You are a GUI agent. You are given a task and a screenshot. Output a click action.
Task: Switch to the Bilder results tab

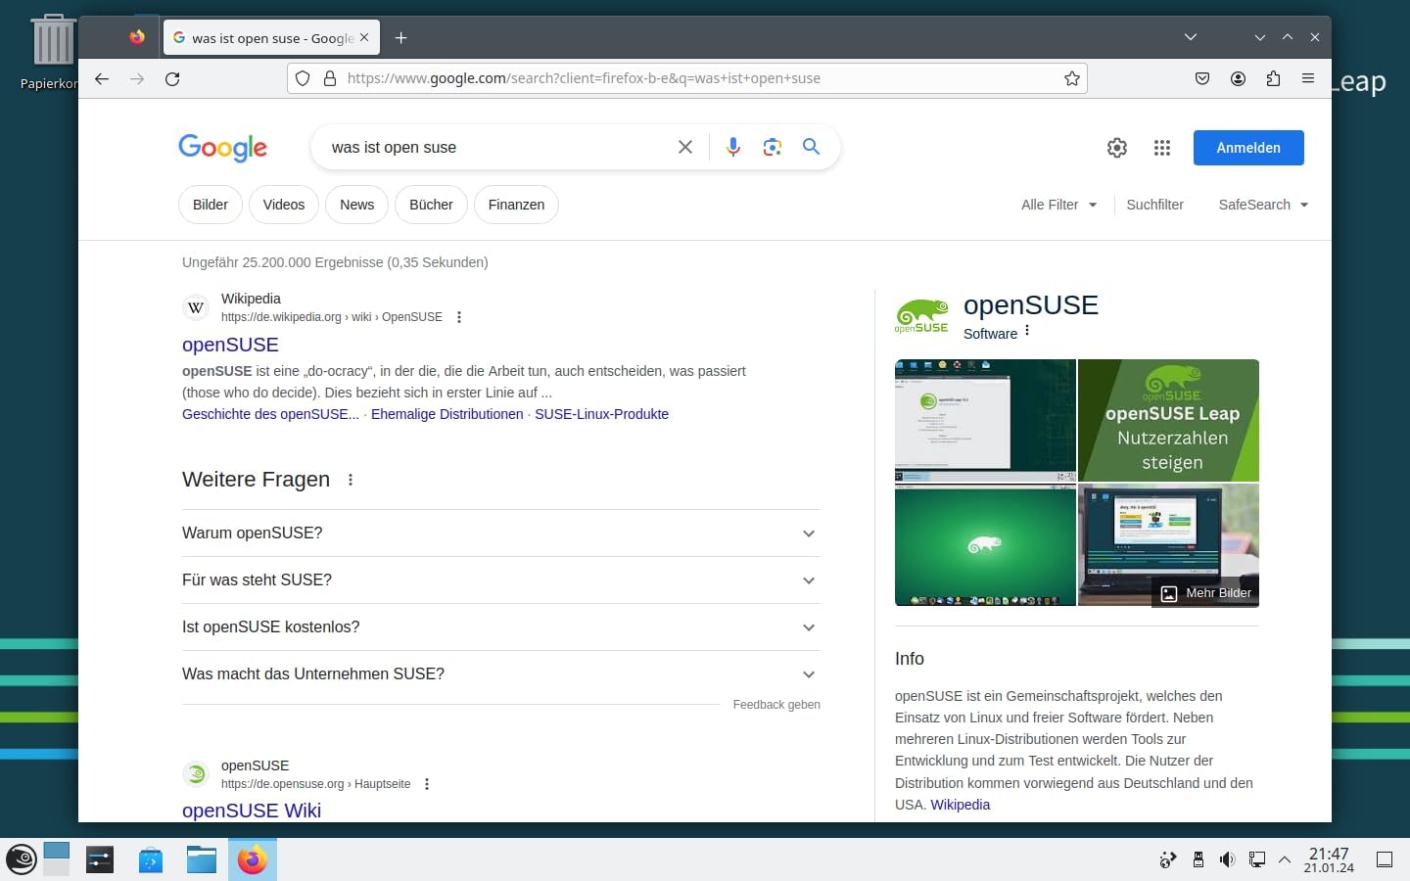(x=211, y=205)
